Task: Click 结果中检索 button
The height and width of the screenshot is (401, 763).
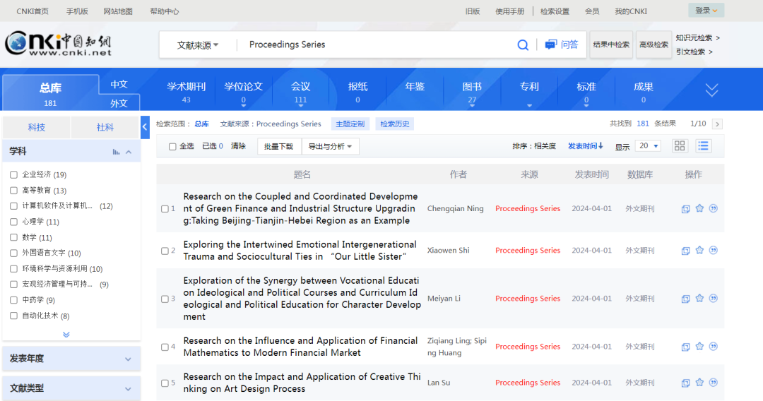Action: pos(611,44)
